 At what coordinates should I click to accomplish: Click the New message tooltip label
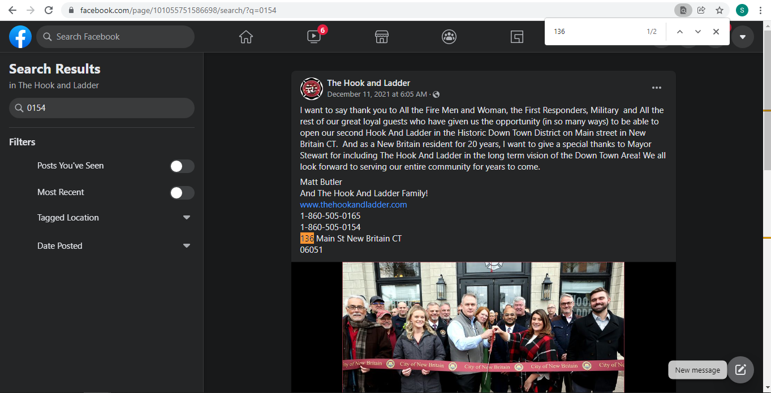coord(697,370)
